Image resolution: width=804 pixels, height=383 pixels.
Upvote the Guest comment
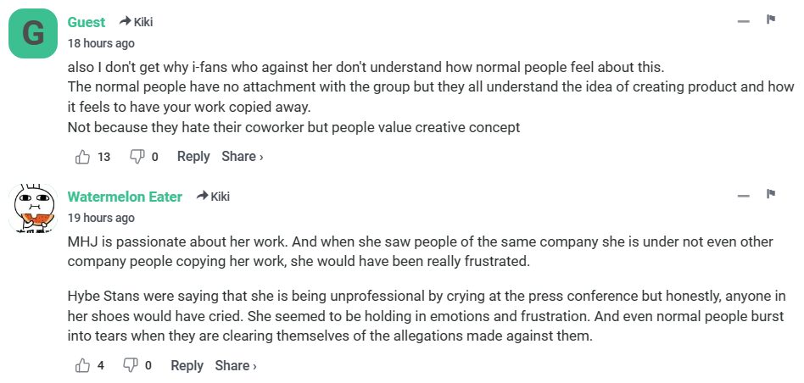pyautogui.click(x=83, y=157)
